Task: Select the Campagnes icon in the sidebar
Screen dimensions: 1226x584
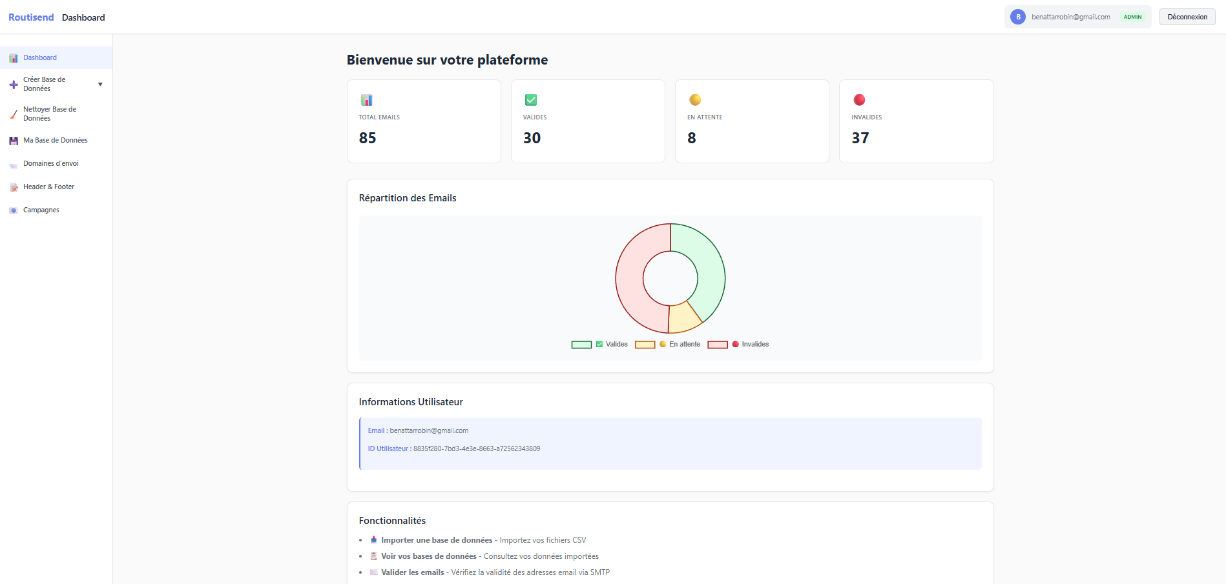Action: coord(13,210)
